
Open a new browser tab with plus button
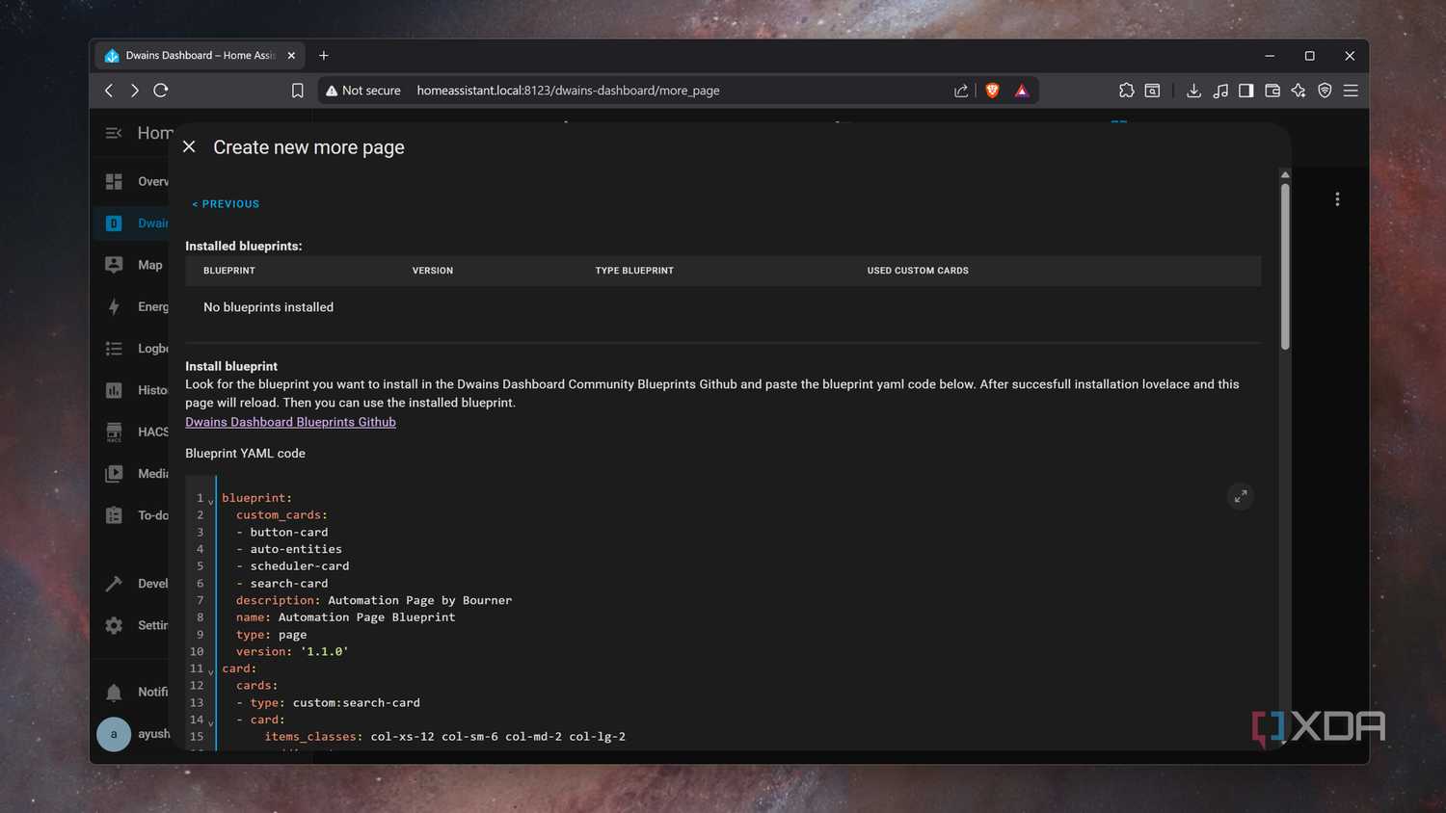click(324, 56)
